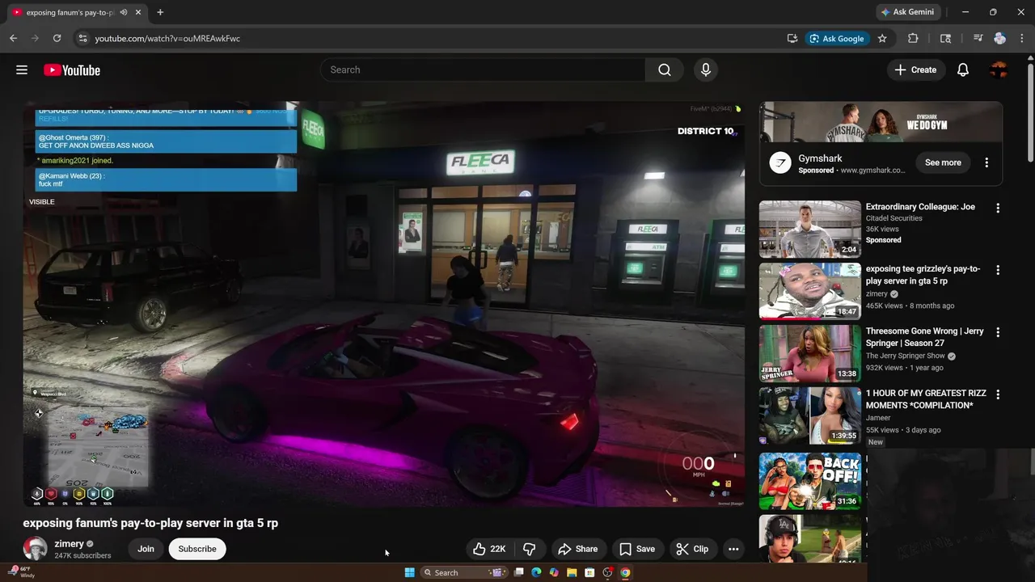
Task: Open options for Jerry Springer video
Action: [x=998, y=332]
